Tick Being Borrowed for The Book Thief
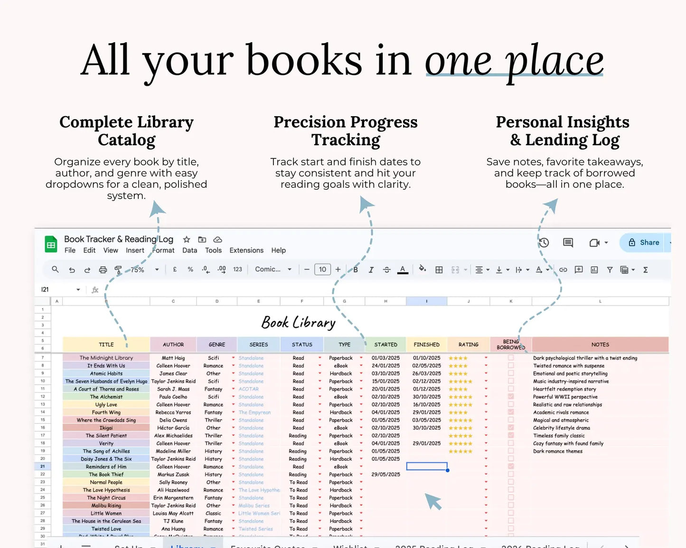Screen dimensions: 686x548 pyautogui.click(x=511, y=474)
